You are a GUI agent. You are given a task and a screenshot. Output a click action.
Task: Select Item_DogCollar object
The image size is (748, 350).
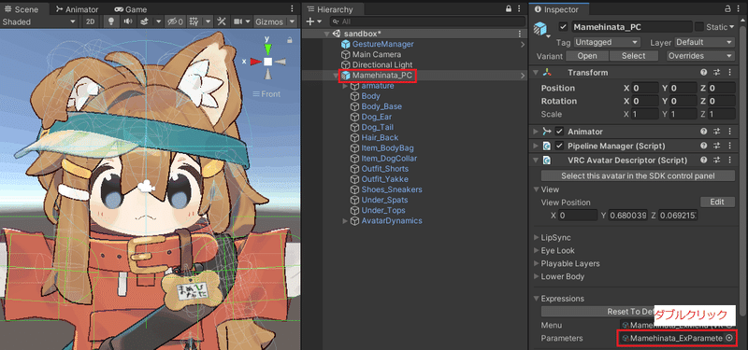point(389,159)
